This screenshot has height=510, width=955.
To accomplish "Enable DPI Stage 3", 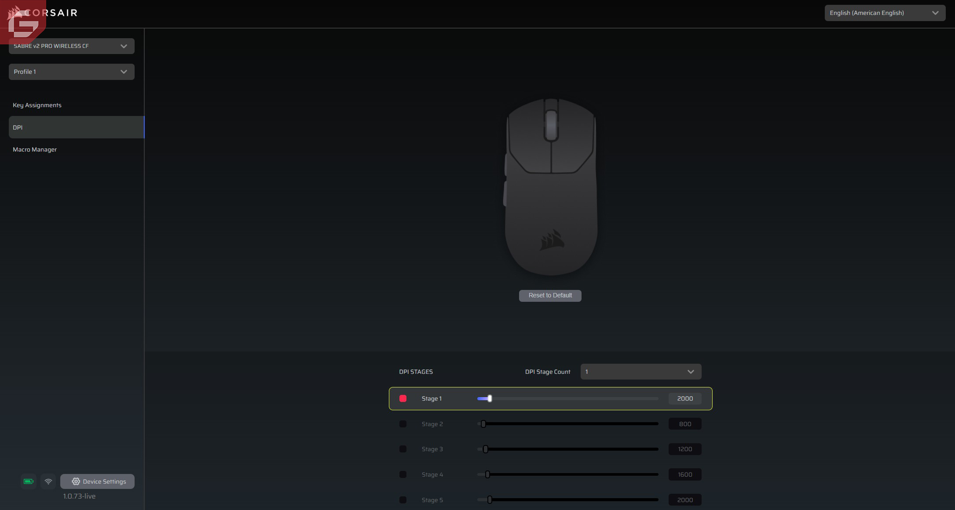I will point(403,449).
